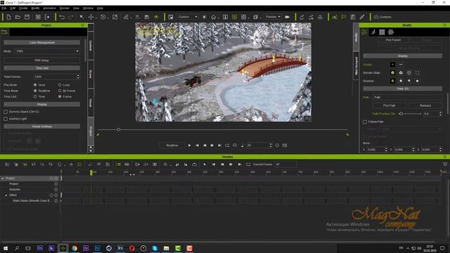Select the Realtime time mode radio
Image resolution: width=450 pixels, height=253 pixels.
coord(35,91)
